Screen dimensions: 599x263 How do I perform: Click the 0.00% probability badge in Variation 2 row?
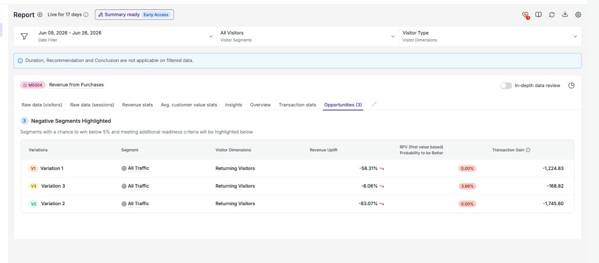click(467, 204)
